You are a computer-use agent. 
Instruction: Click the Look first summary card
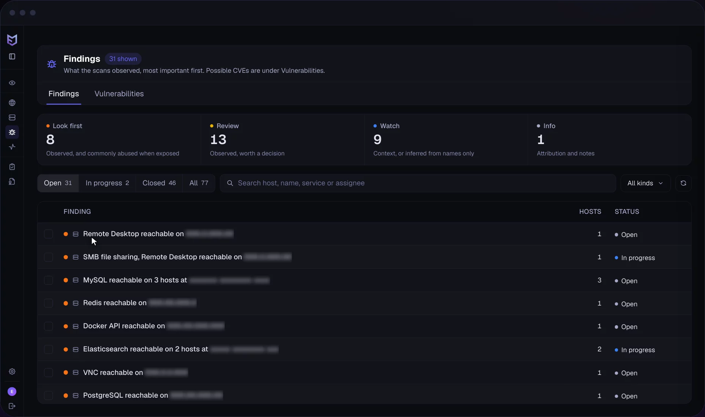pyautogui.click(x=119, y=140)
